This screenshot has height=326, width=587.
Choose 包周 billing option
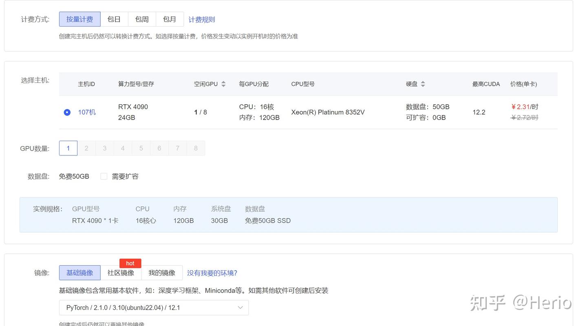(x=142, y=19)
